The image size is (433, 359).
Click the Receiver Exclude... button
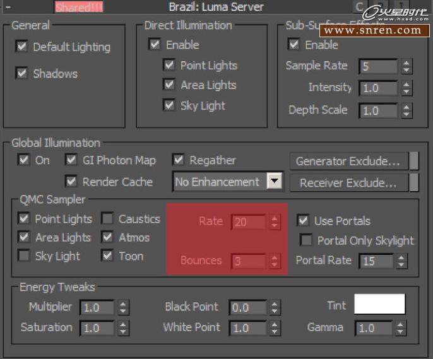pos(348,183)
